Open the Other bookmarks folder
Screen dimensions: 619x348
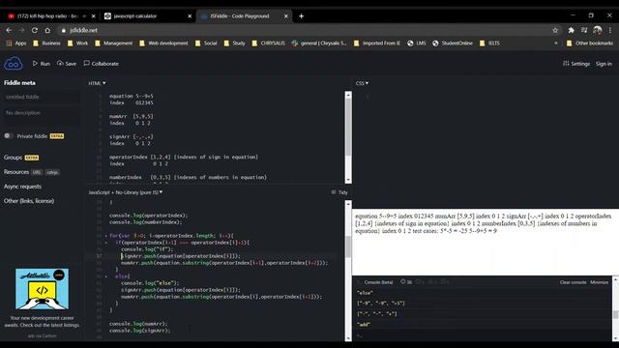[x=590, y=43]
